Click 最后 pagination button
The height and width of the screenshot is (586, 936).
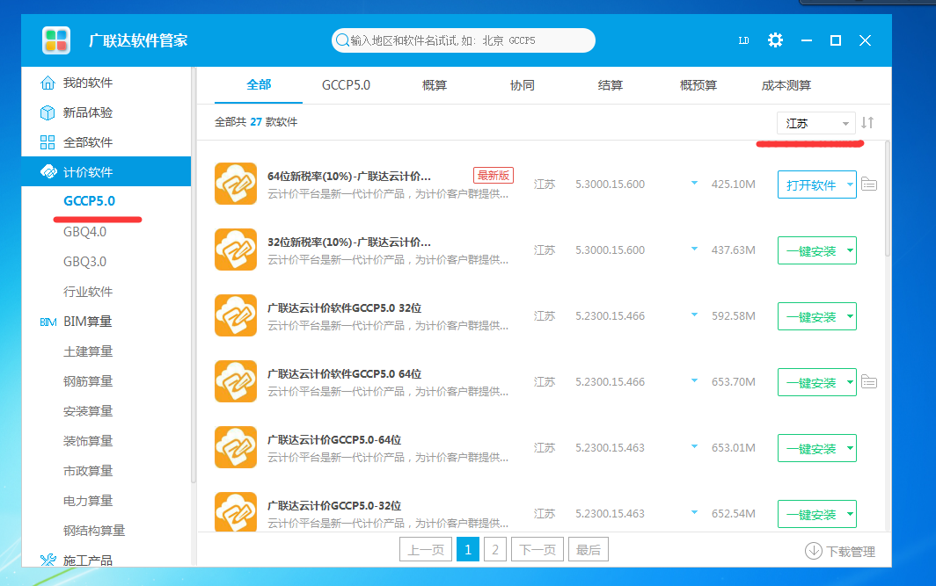589,550
